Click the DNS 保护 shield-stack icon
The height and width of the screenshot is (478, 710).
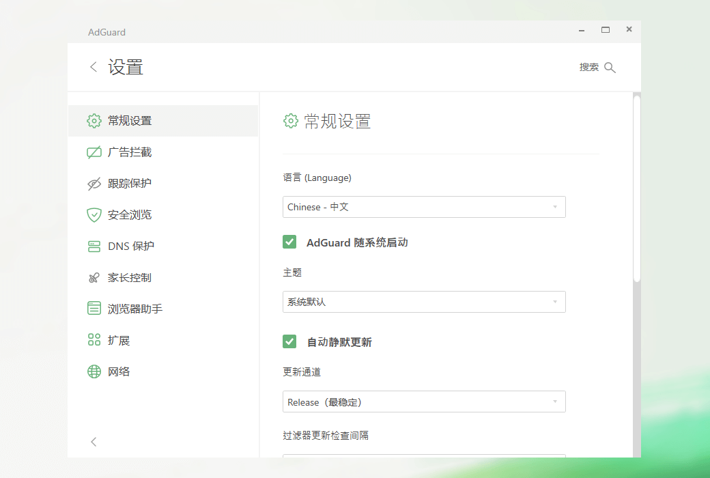coord(94,246)
